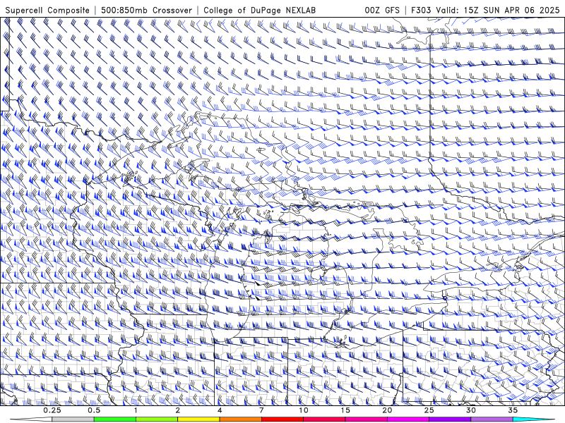Click the yellow color bar segment
This screenshot has width=565, height=423.
point(198,419)
